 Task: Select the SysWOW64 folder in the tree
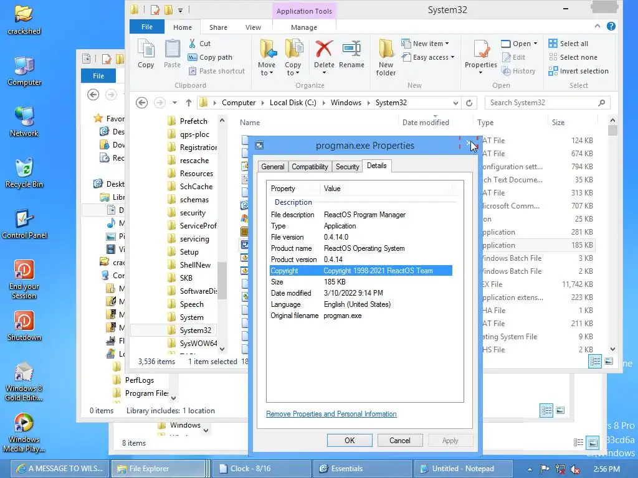click(x=198, y=344)
